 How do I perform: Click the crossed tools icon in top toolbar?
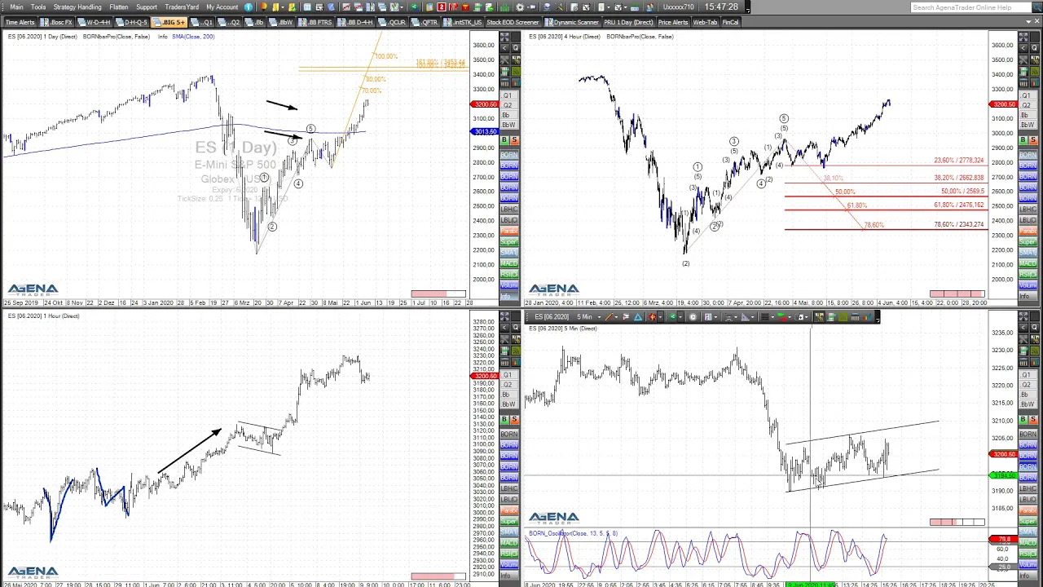point(558,7)
